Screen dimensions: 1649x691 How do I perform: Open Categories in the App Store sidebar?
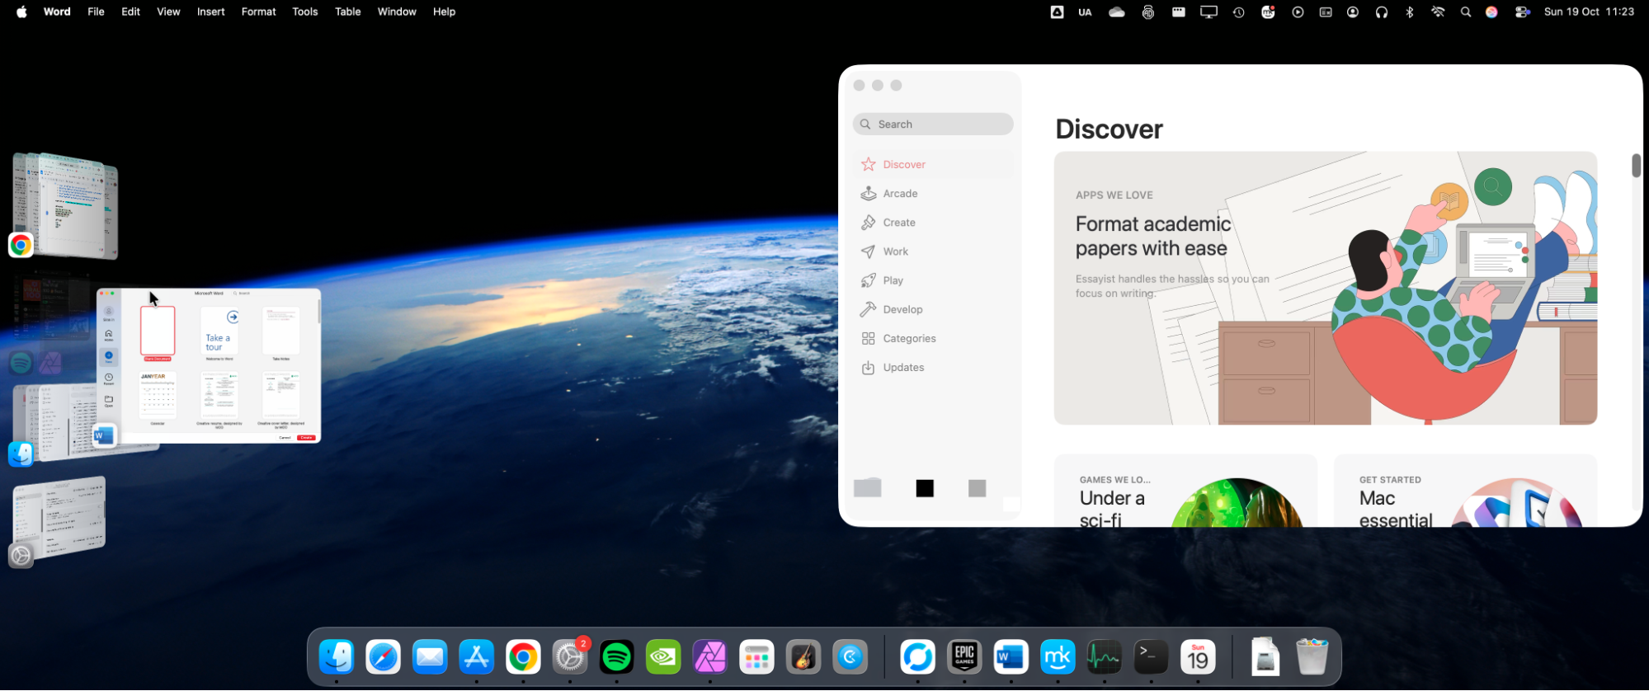click(934, 338)
